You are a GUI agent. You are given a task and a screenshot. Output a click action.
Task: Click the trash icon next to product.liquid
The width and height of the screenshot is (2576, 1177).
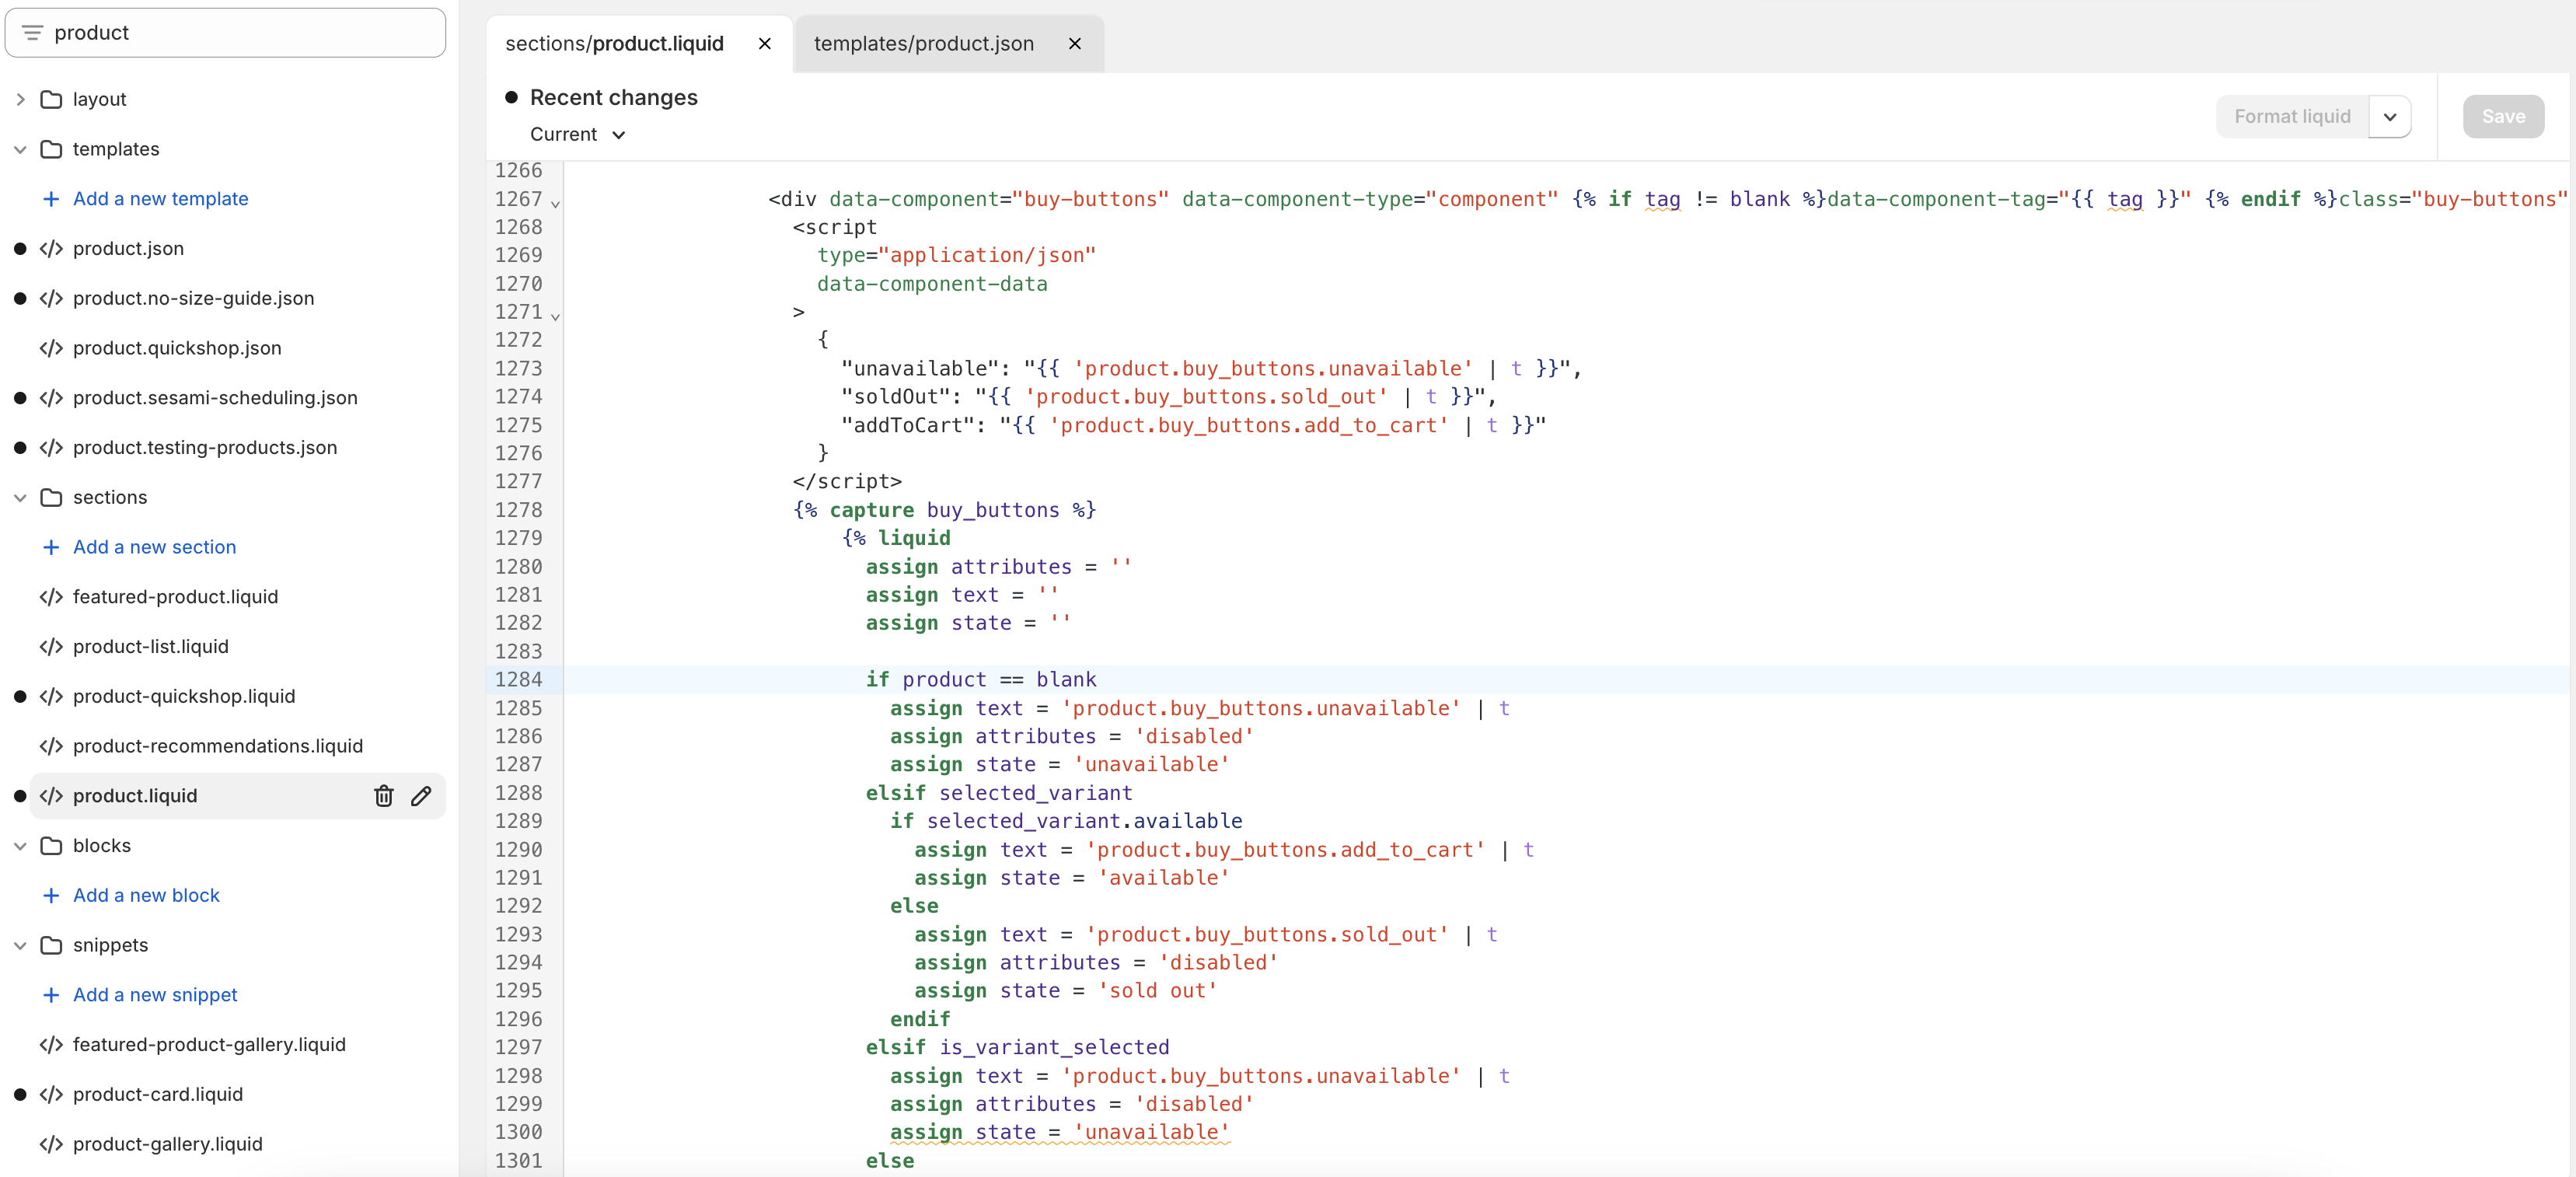coord(383,796)
